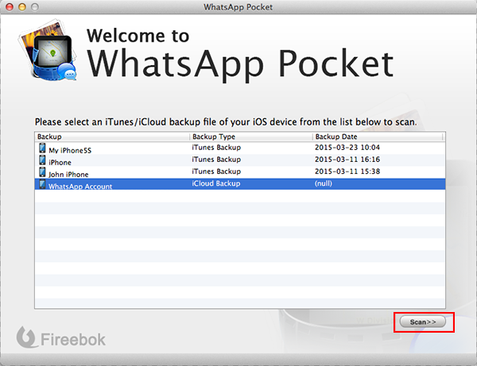Image resolution: width=477 pixels, height=366 pixels.
Task: Click the Fireebok flame logo
Action: coord(26,337)
